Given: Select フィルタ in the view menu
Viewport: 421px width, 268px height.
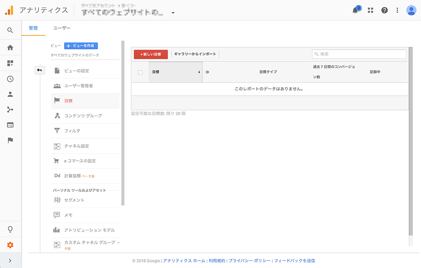Looking at the screenshot, I should point(72,130).
